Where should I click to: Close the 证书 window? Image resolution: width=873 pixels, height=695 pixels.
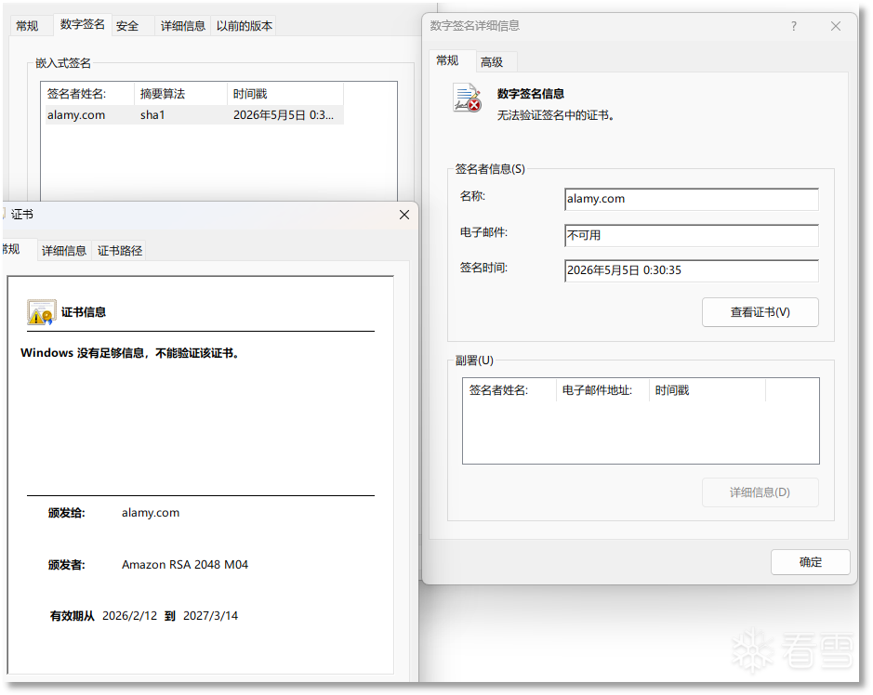(404, 215)
